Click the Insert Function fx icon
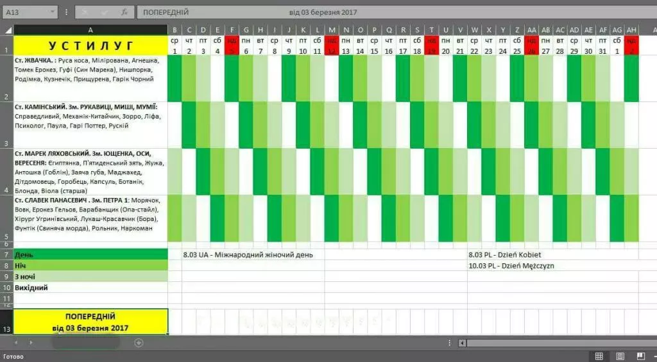 (124, 12)
